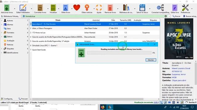Open Preferências tools icon
Viewport: 197px width, 110px height.
185,8
